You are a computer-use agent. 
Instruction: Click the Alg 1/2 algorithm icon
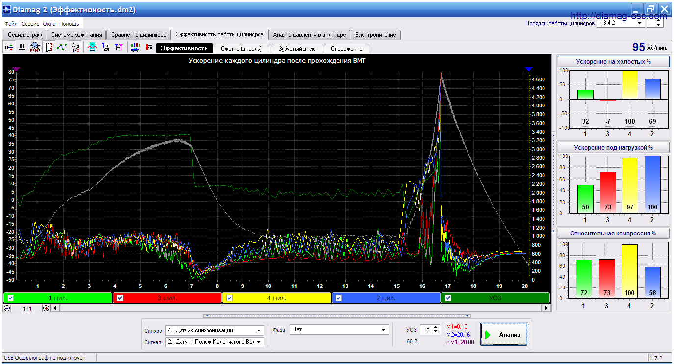pyautogui.click(x=76, y=47)
